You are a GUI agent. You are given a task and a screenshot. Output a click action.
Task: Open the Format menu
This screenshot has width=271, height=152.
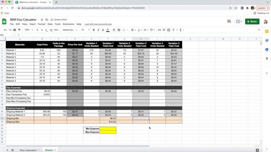[x=41, y=24]
